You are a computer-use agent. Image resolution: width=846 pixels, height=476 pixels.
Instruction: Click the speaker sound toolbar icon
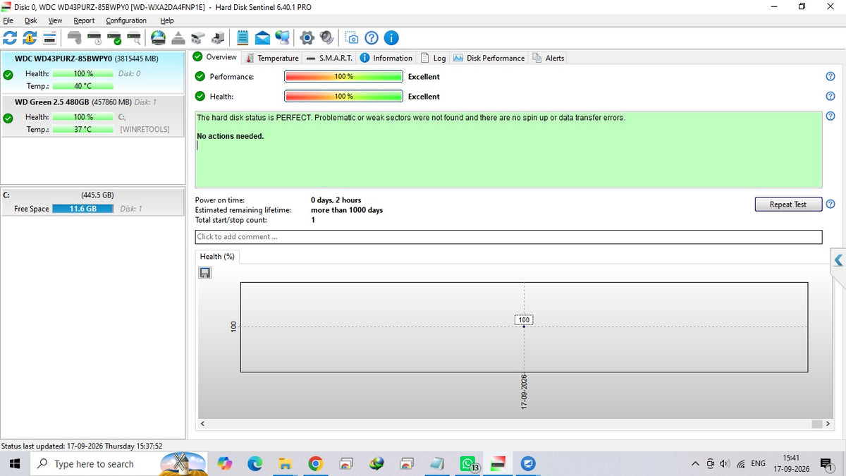tap(326, 37)
